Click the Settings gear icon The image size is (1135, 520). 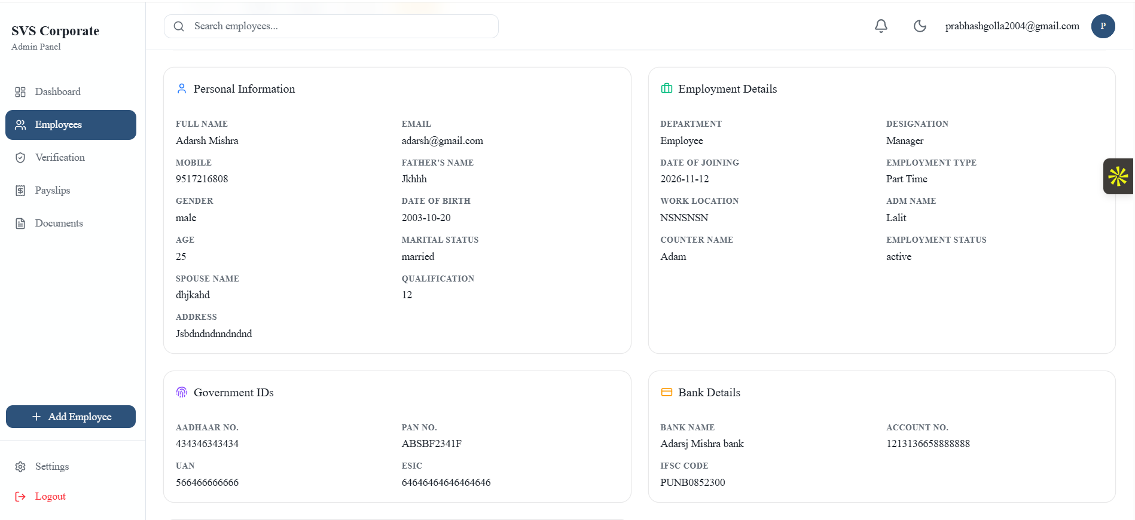coord(20,467)
